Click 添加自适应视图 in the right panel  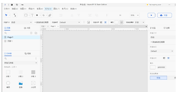(x=158, y=42)
